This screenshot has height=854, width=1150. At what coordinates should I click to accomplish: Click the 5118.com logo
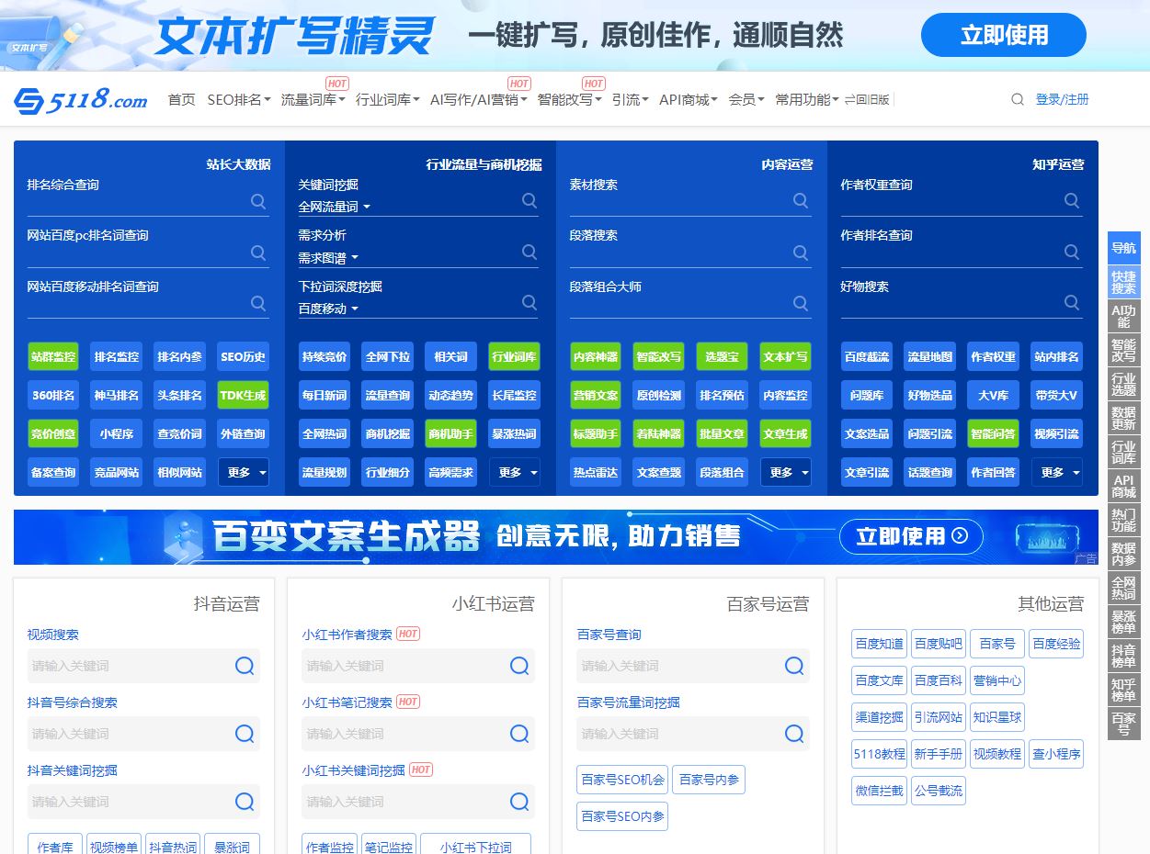tap(81, 100)
